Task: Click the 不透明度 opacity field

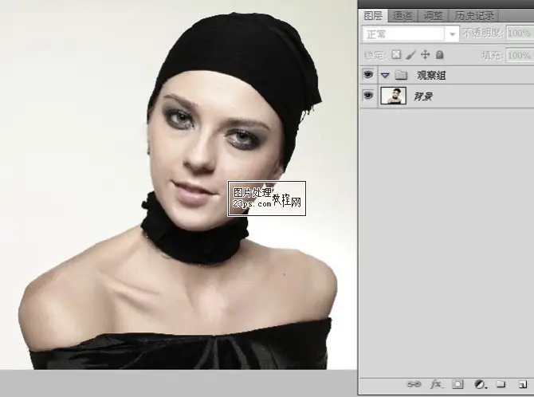Action: pos(519,34)
